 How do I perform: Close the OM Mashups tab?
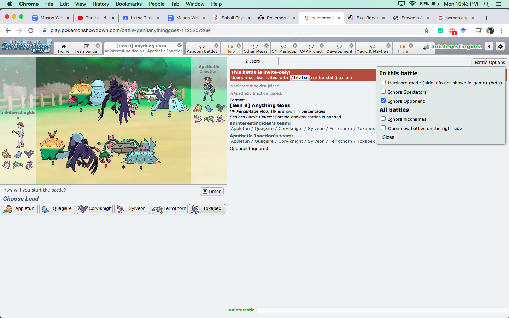pyautogui.click(x=295, y=46)
